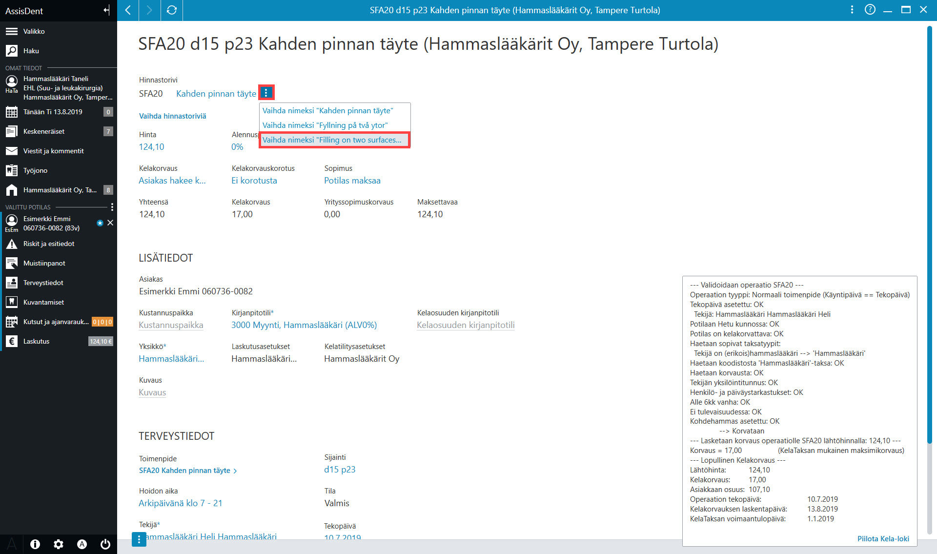The width and height of the screenshot is (937, 554).
Task: Click the Kelakorvaus amount 17,00
Action: coord(242,214)
